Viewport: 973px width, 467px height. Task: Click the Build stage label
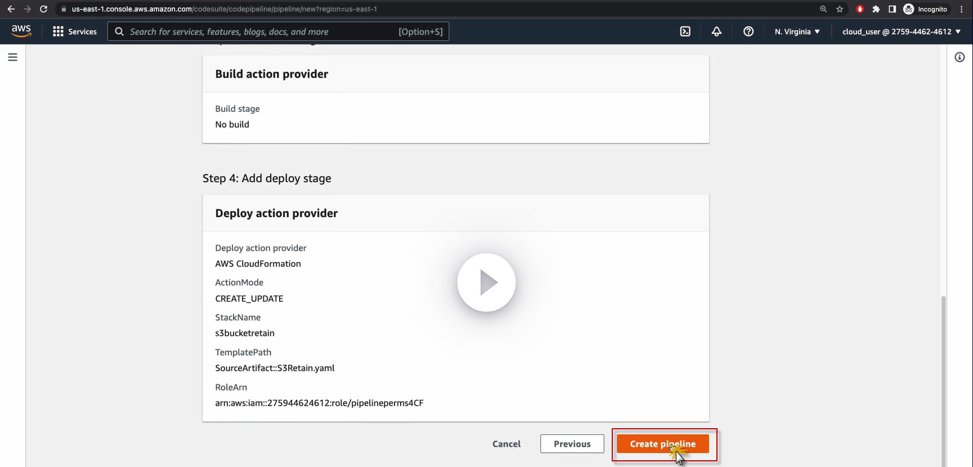pos(237,109)
